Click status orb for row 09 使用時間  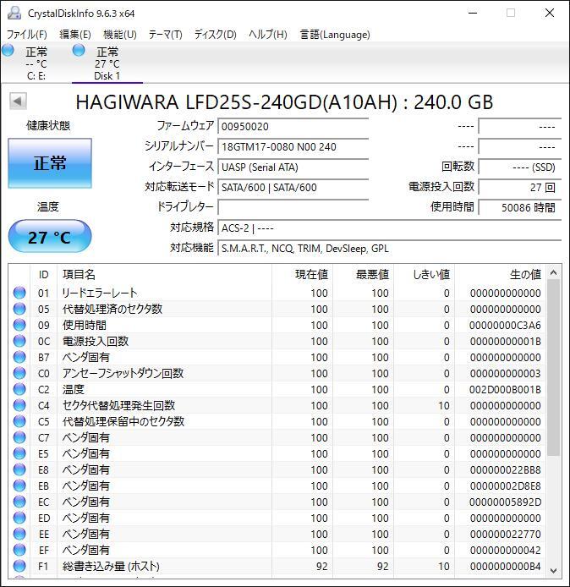tap(19, 325)
